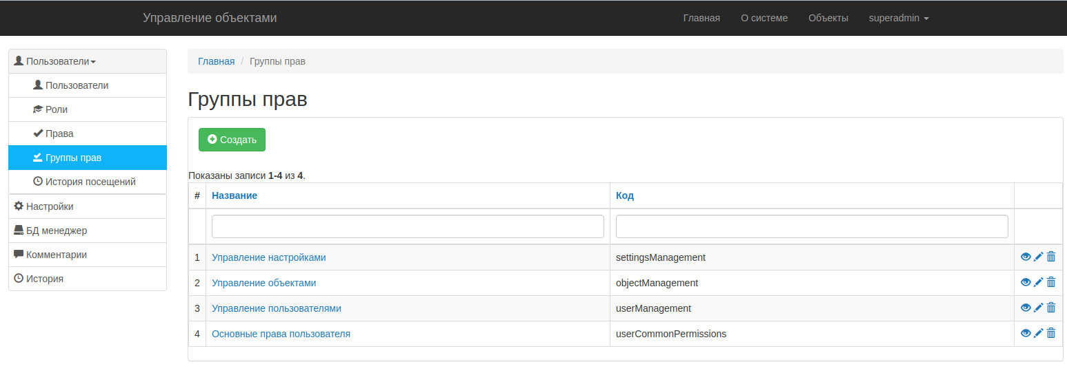Go to О системе in the navbar
This screenshot has width=1067, height=373.
click(764, 18)
